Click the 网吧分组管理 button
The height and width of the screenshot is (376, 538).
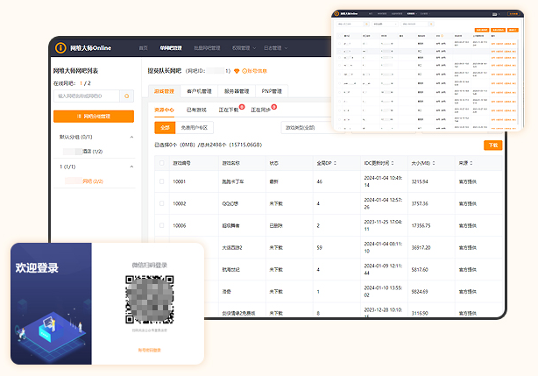pos(94,116)
